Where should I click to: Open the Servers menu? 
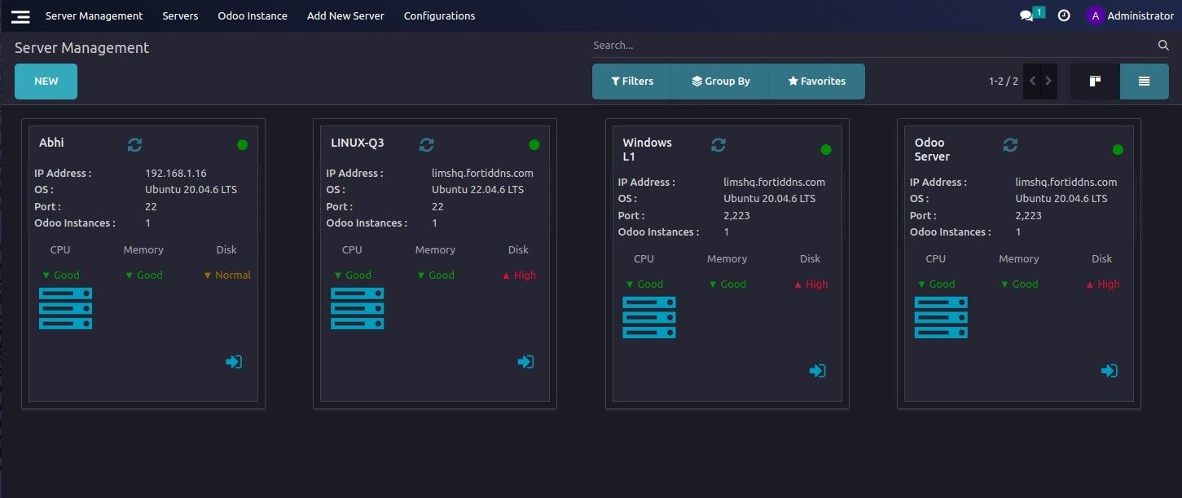point(180,15)
